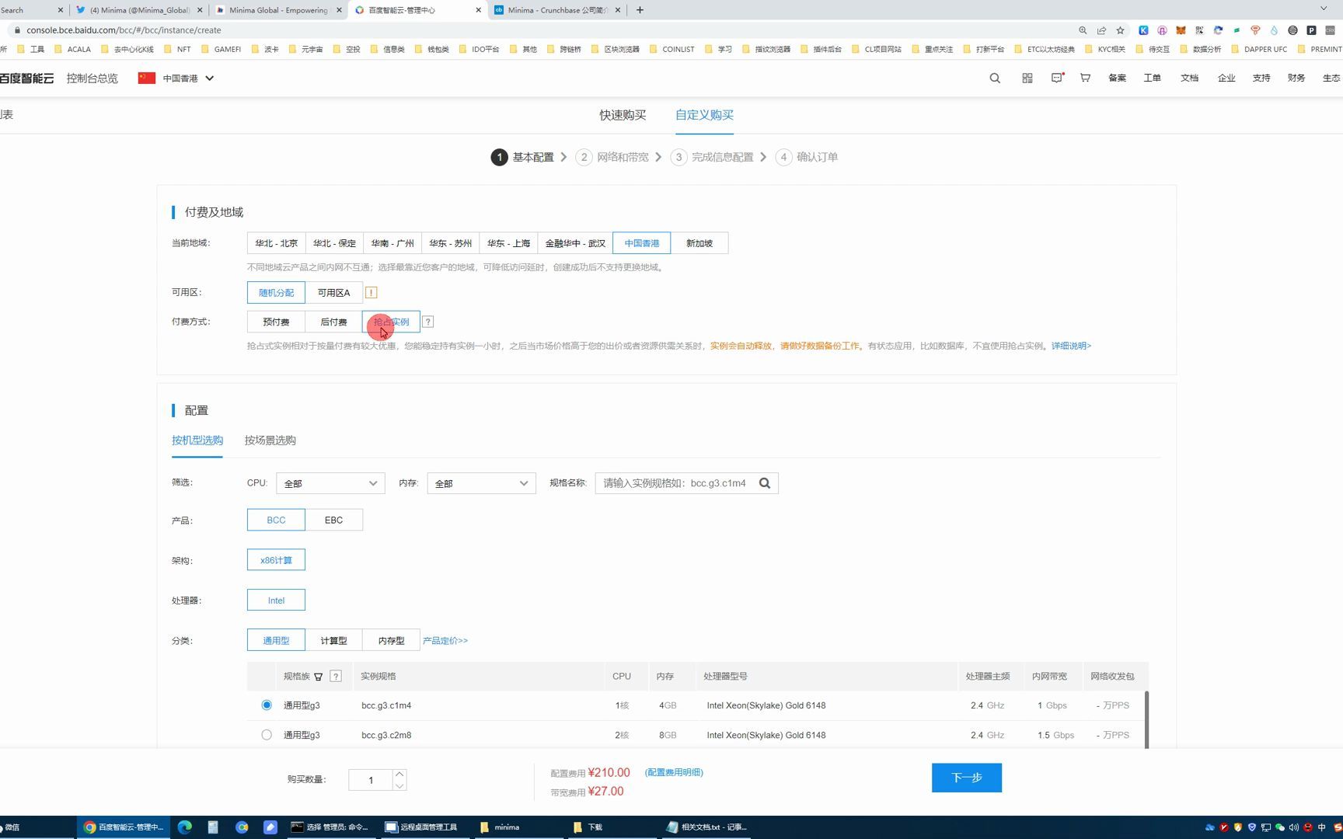Open Chrome 百度智能云 taskbar item
The width and height of the screenshot is (1343, 839).
click(124, 827)
